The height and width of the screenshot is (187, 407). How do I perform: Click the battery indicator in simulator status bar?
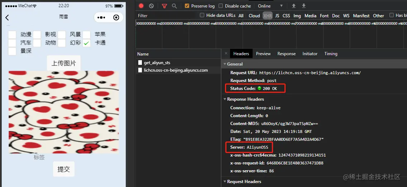click(x=119, y=6)
